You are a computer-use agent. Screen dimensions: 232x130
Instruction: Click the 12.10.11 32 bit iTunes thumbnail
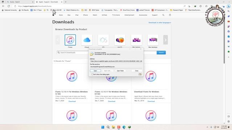click(x=72, y=76)
